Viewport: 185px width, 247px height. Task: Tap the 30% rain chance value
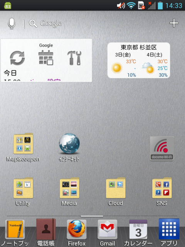[163, 75]
